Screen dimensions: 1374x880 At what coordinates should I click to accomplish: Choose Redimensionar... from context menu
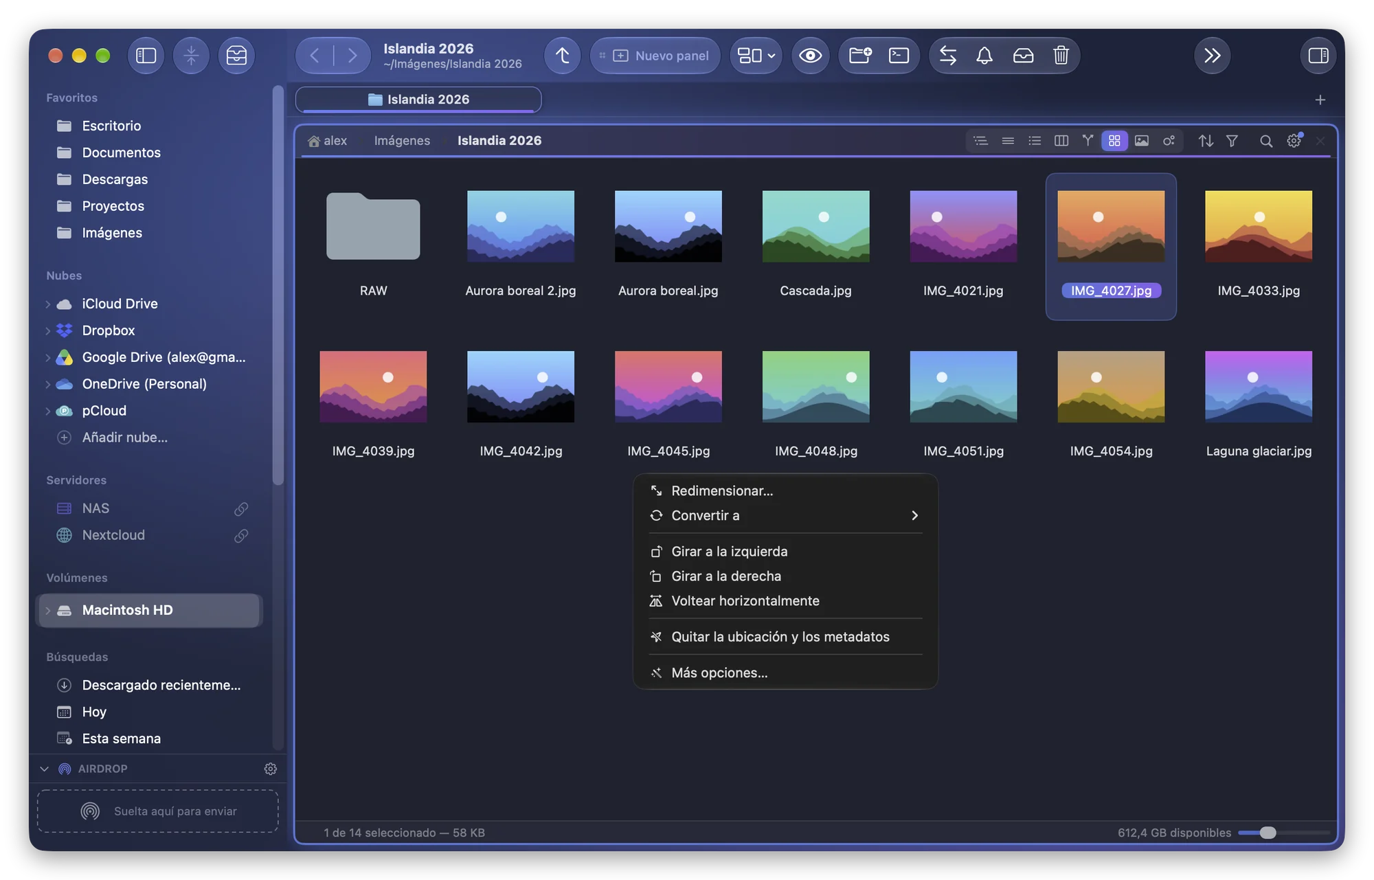785,490
